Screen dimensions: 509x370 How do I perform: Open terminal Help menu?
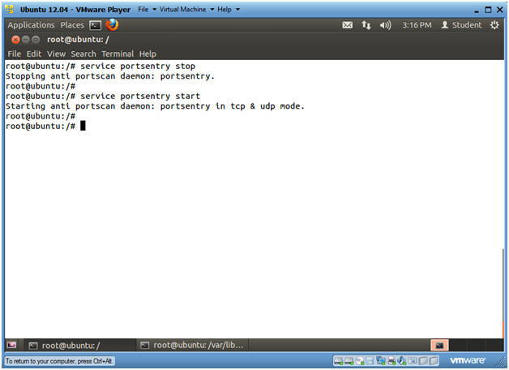pyautogui.click(x=148, y=54)
